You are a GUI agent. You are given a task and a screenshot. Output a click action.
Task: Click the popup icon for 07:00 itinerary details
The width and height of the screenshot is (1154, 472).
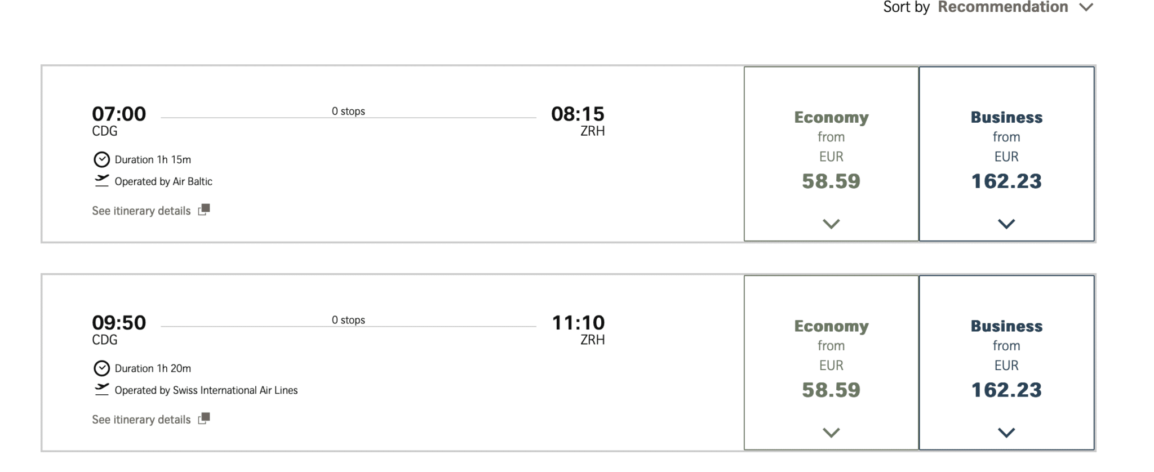click(x=204, y=210)
